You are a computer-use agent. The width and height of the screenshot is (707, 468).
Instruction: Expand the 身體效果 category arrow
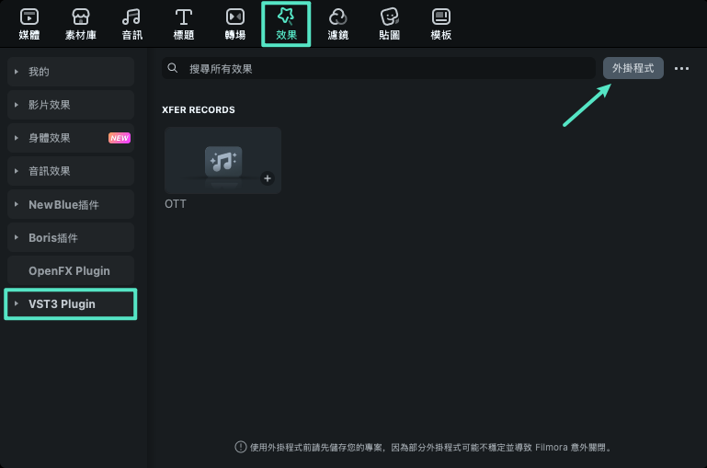click(17, 138)
